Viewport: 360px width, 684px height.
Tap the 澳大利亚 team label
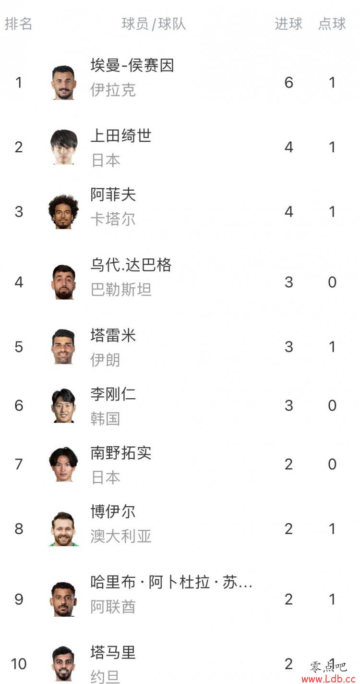[121, 536]
